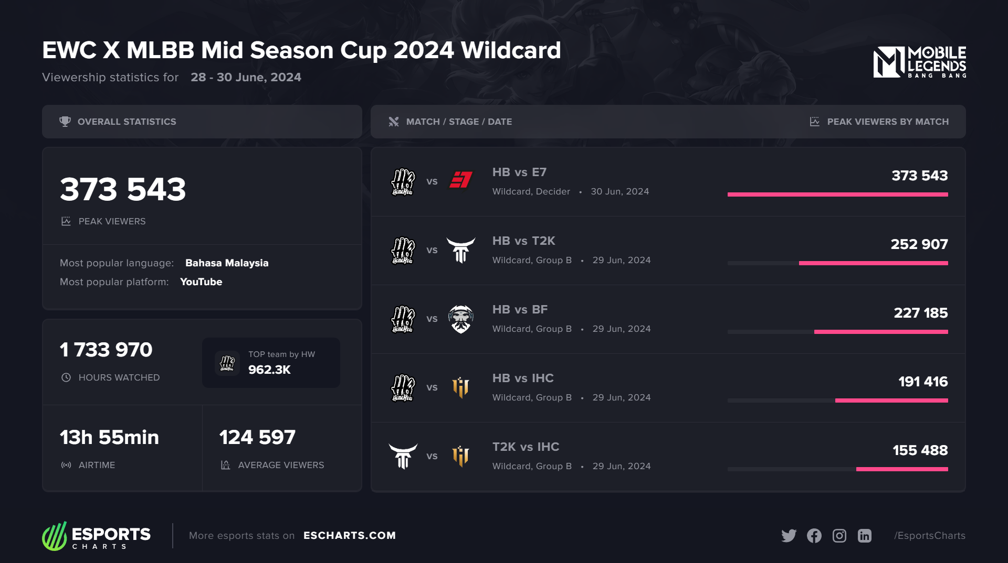The width and height of the screenshot is (1008, 563).
Task: Click the Mobile Legends Bang Bang logo
Action: click(920, 62)
